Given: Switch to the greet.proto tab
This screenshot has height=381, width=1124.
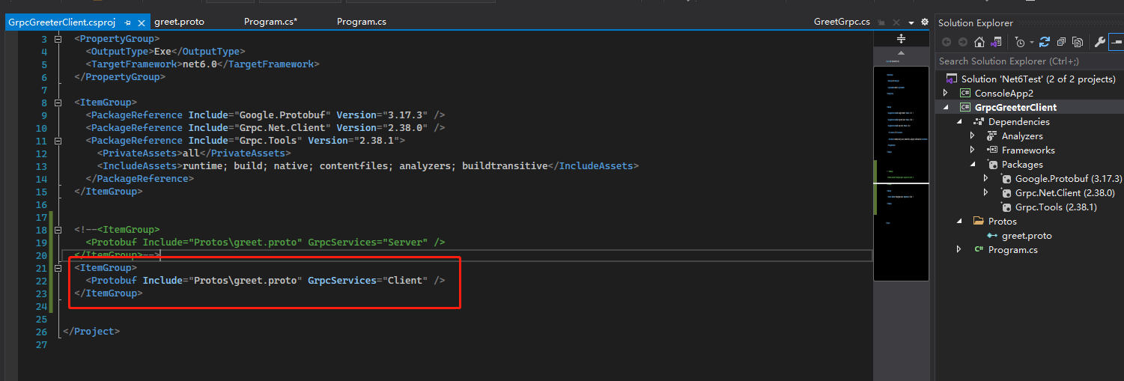Looking at the screenshot, I should coord(179,22).
